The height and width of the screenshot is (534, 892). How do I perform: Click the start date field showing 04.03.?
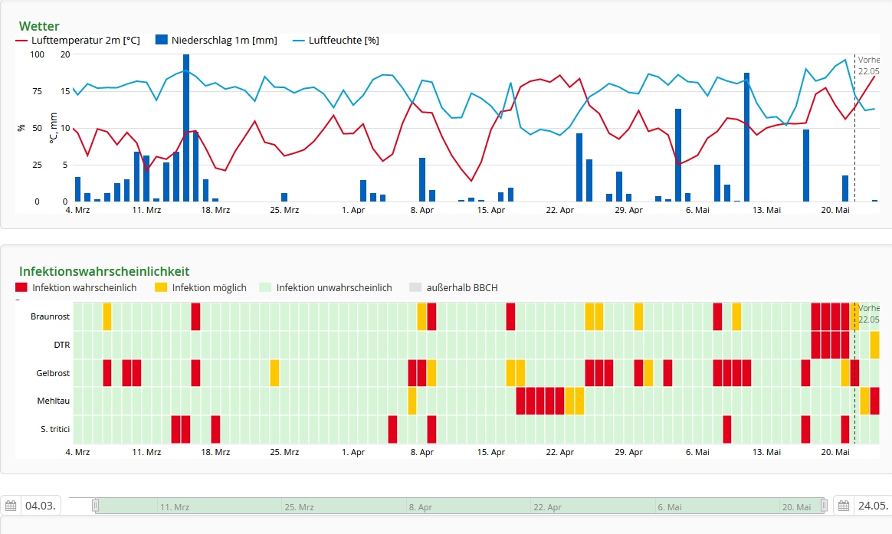tap(41, 506)
